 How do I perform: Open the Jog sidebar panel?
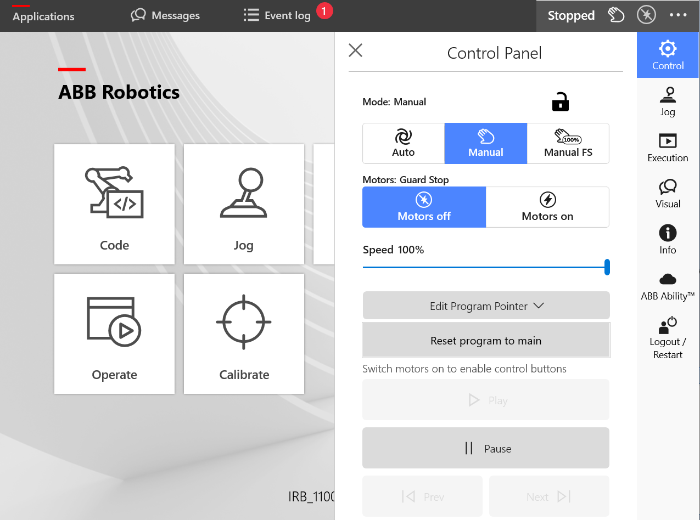(668, 101)
